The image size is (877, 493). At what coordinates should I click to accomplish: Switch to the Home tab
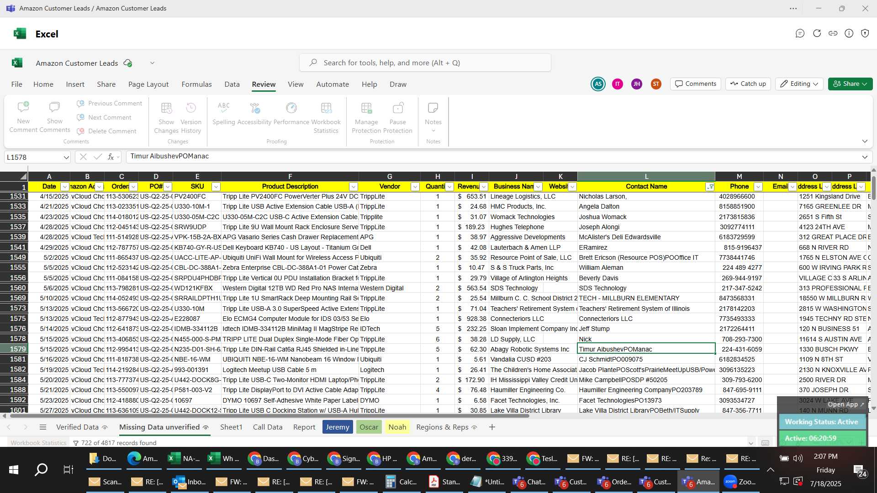coord(43,84)
